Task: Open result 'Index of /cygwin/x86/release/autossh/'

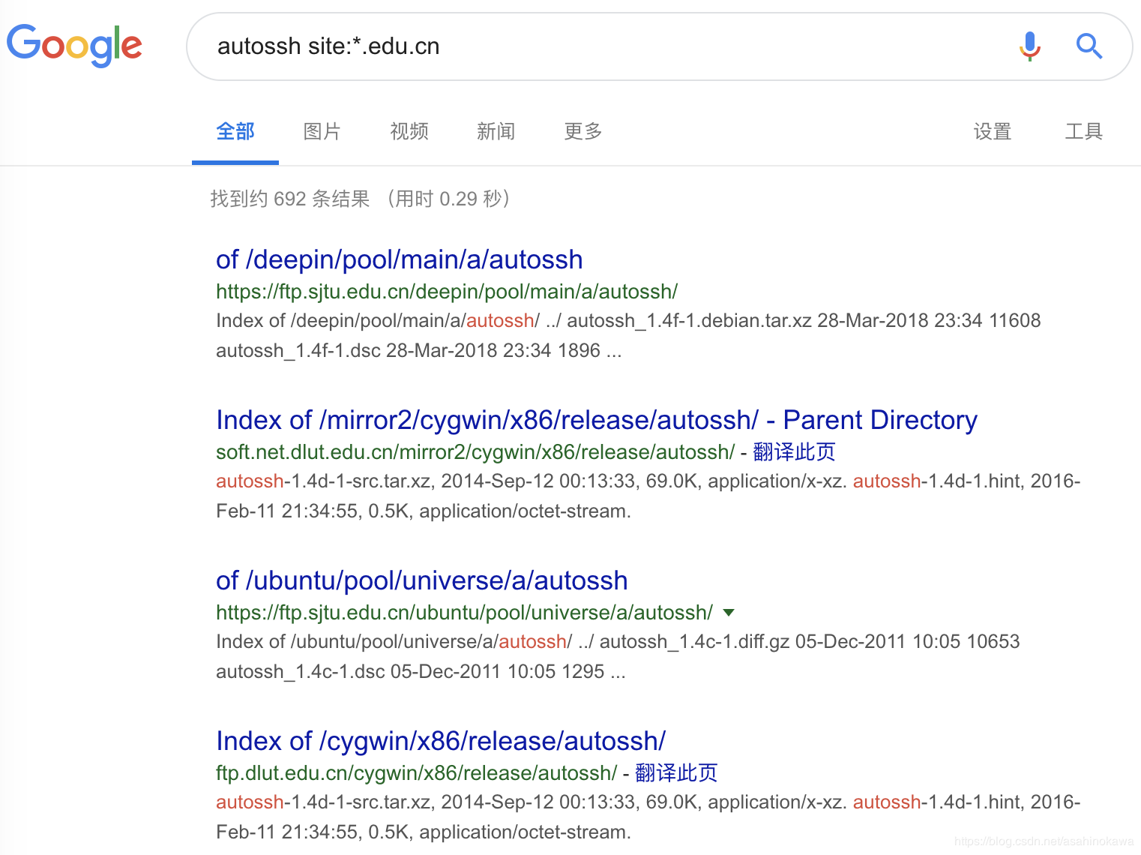Action: pyautogui.click(x=441, y=741)
